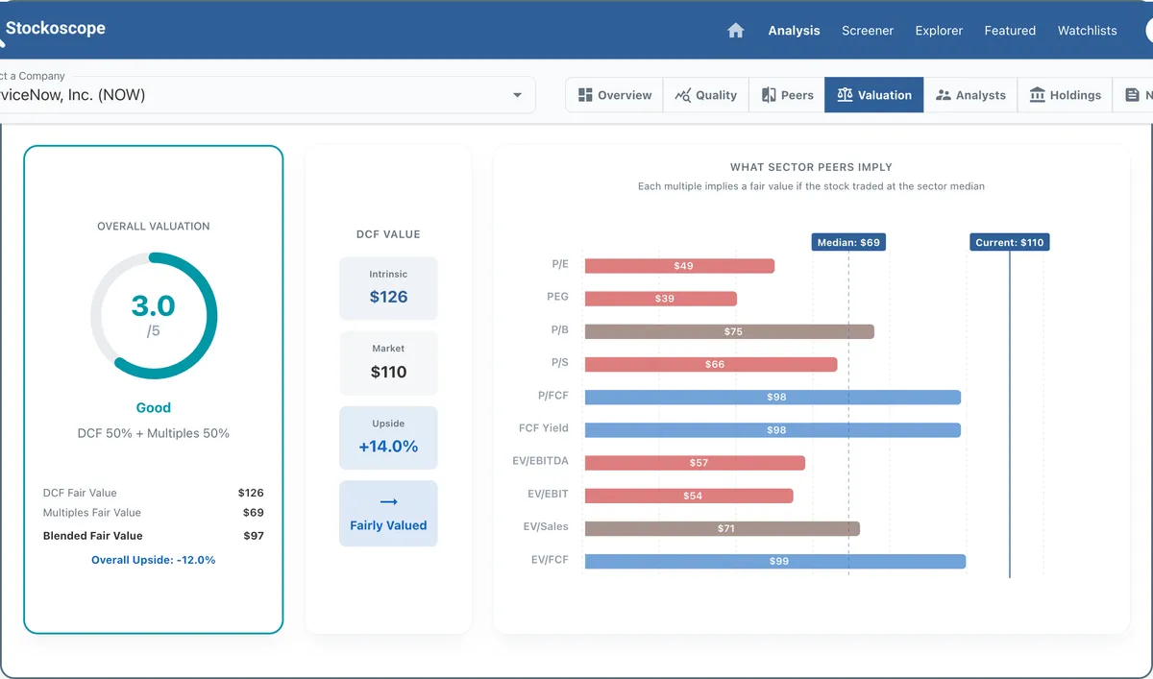Click the DCF 50% + Multiples 50% text

coord(154,433)
